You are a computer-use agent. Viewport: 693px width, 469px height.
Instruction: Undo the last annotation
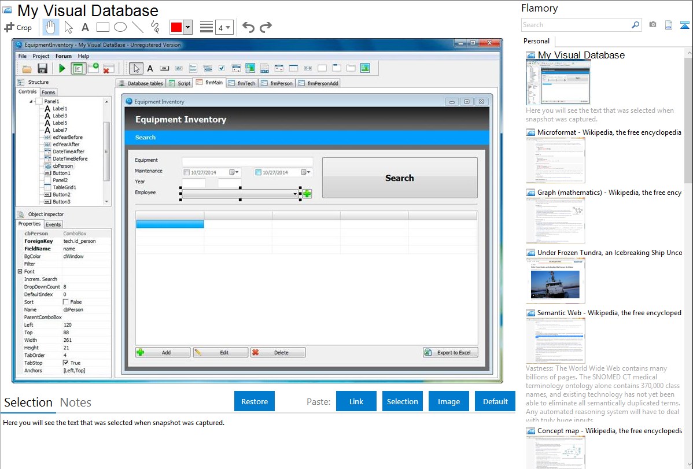pyautogui.click(x=248, y=27)
